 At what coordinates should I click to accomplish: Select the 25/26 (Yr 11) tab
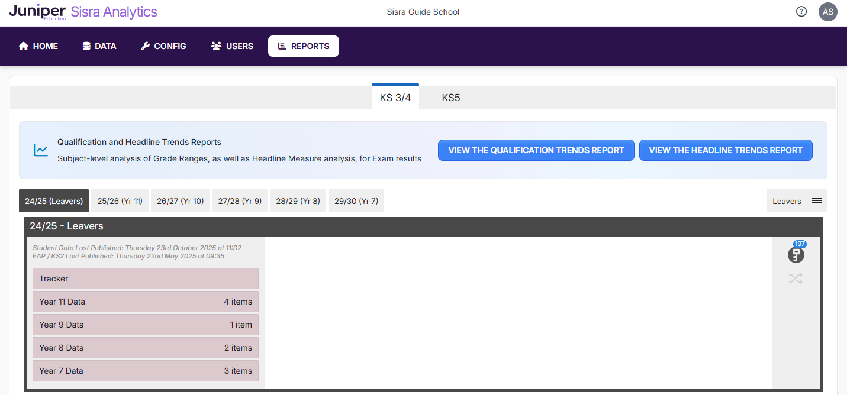pyautogui.click(x=120, y=201)
